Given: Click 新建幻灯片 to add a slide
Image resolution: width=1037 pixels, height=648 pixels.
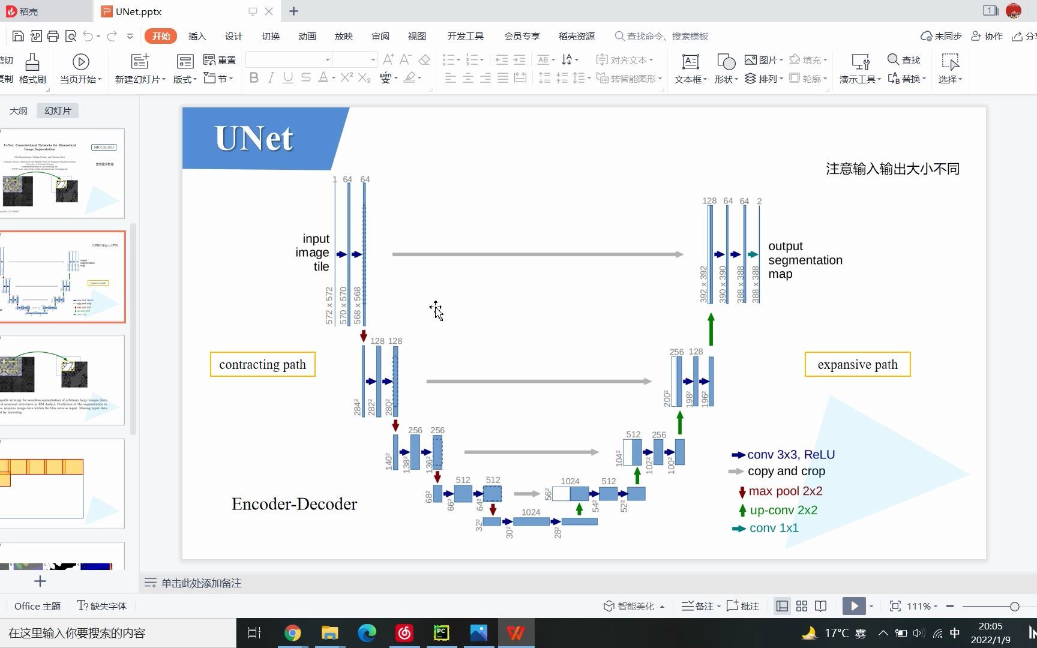Looking at the screenshot, I should pyautogui.click(x=139, y=68).
